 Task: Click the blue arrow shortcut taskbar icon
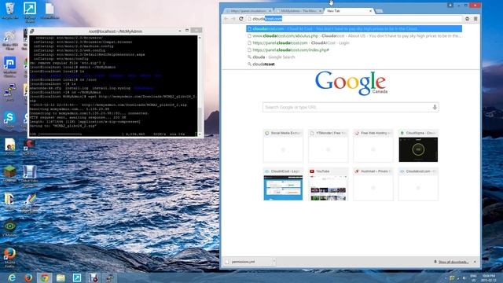(x=77, y=277)
